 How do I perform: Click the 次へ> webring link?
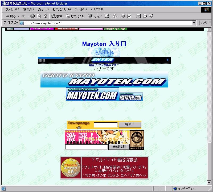125,175
